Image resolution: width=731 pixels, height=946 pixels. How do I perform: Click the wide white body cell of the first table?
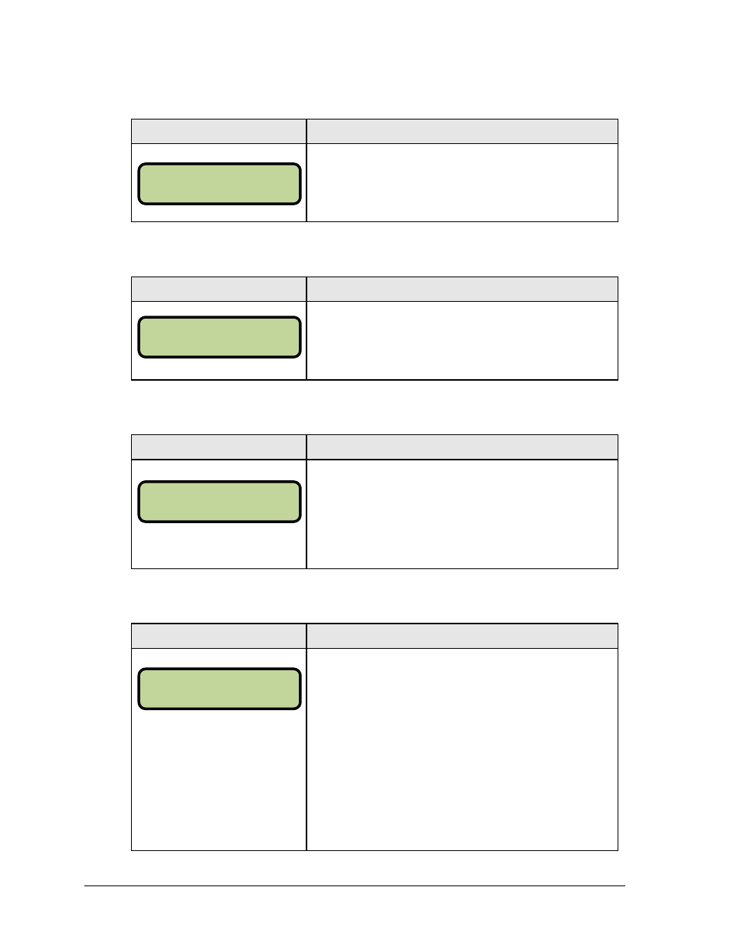(462, 182)
